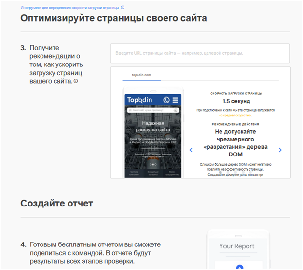Image resolution: width=303 pixels, height=270 pixels.
Task: Show next recommendation with right chevron
Action: (x=280, y=150)
